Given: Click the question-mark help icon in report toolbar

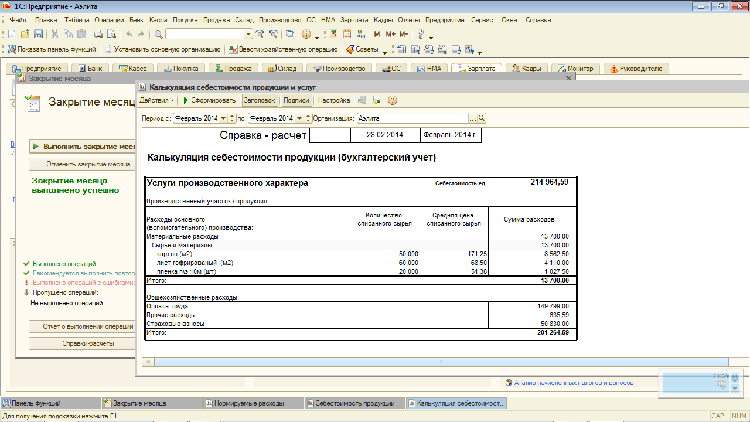Looking at the screenshot, I should pyautogui.click(x=393, y=100).
